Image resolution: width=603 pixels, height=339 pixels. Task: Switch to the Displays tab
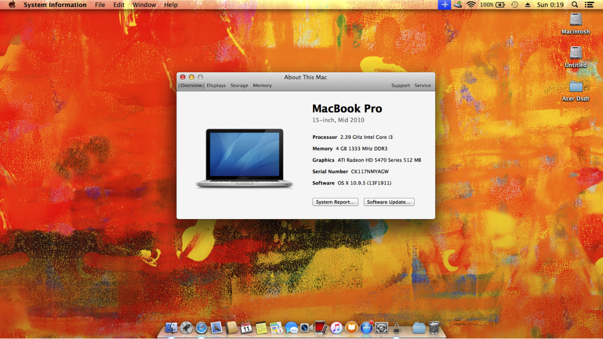(x=216, y=86)
